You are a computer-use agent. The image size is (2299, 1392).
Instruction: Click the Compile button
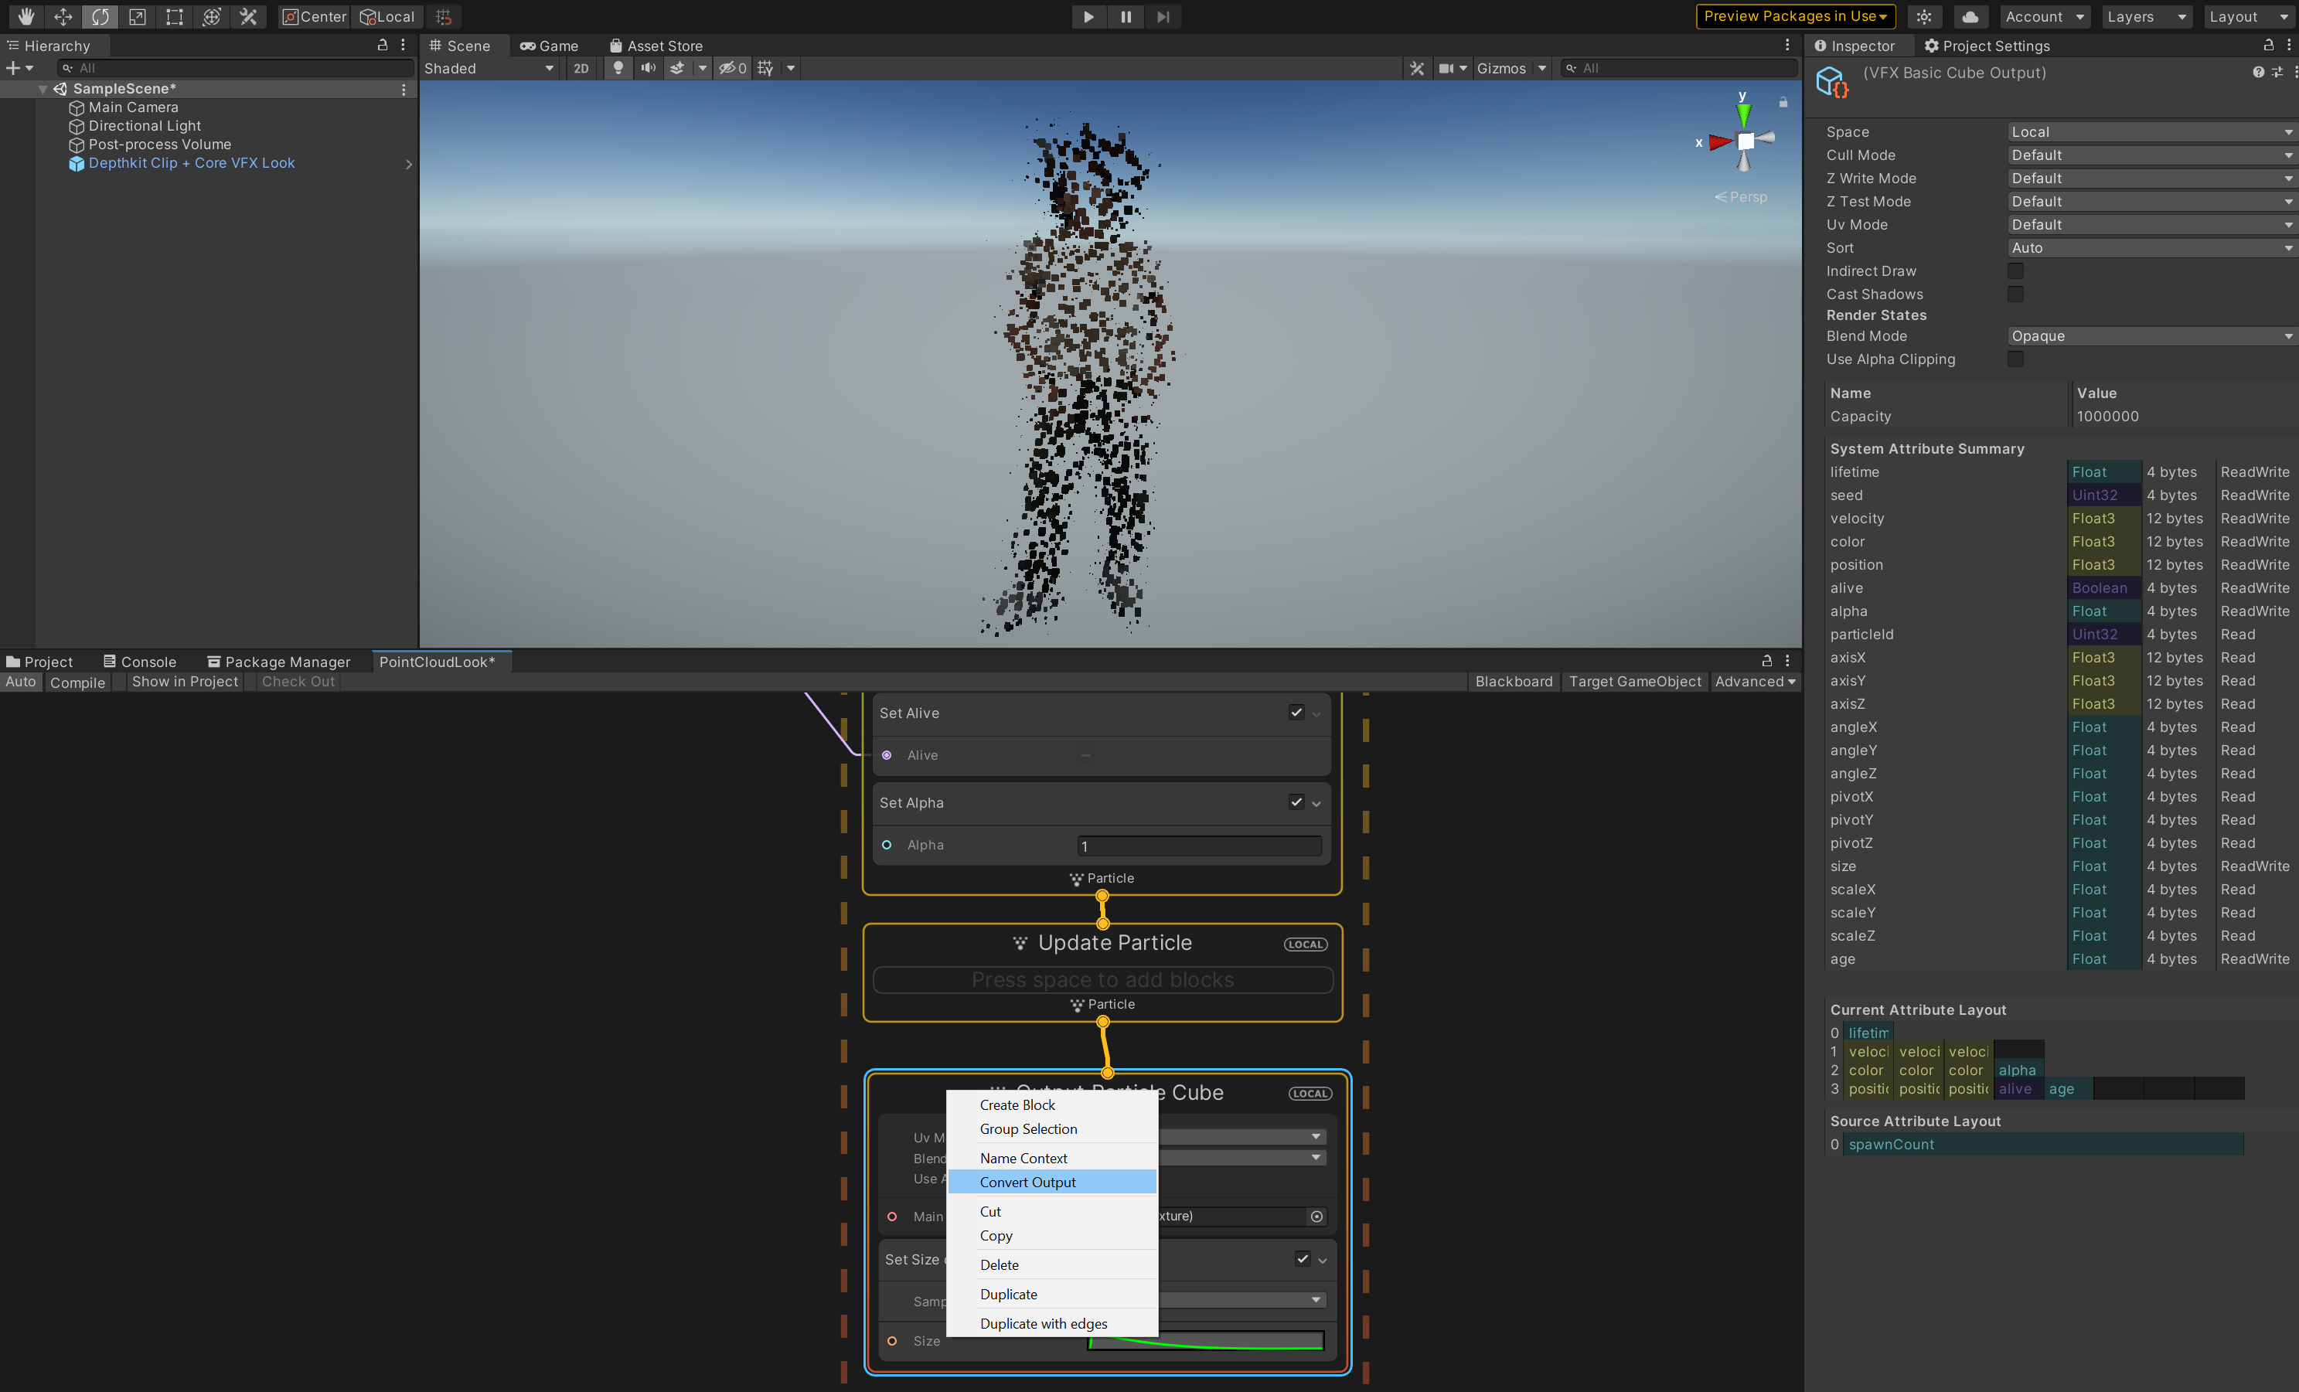pyautogui.click(x=77, y=682)
